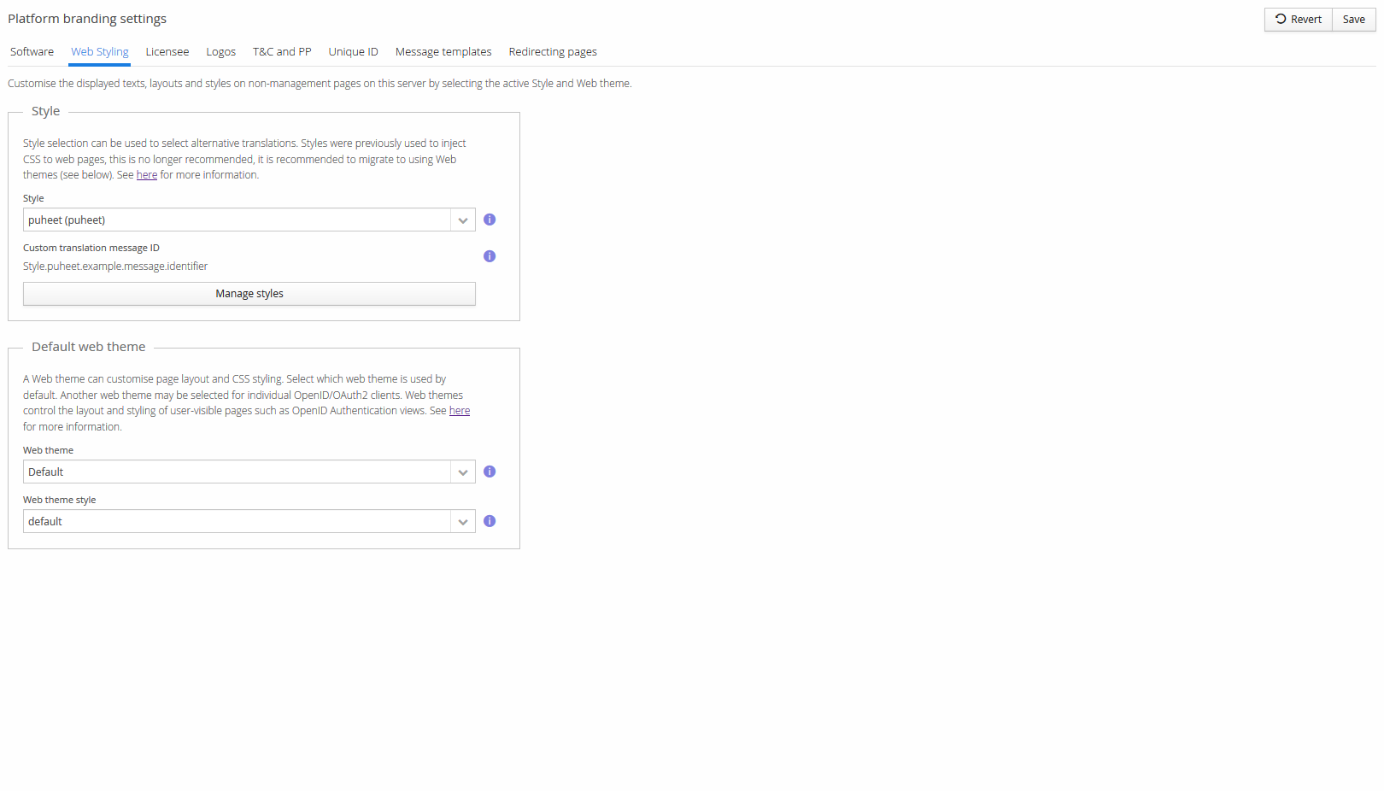Open the Redirecting pages tab
This screenshot has width=1384, height=791.
click(553, 52)
